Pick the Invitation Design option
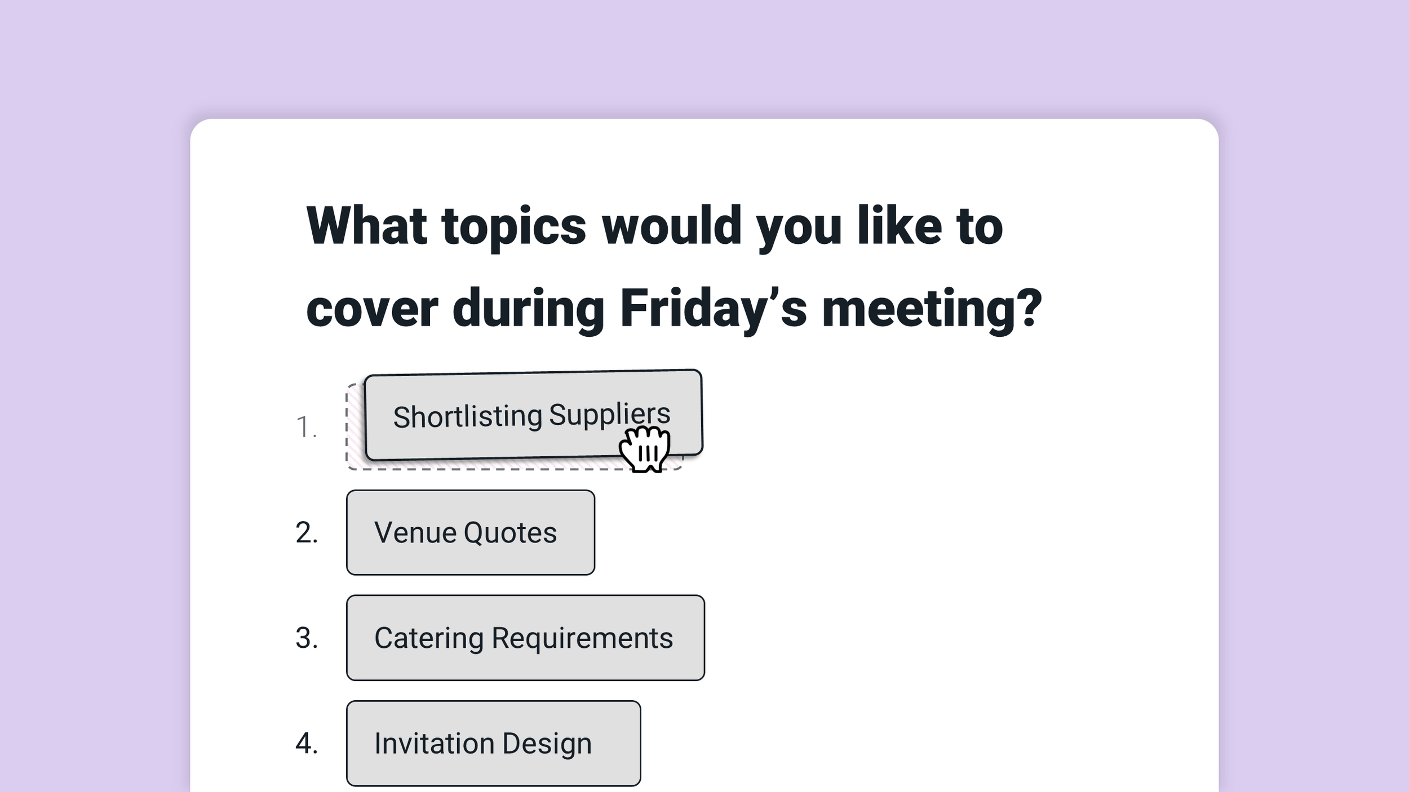This screenshot has height=792, width=1409. click(x=493, y=743)
